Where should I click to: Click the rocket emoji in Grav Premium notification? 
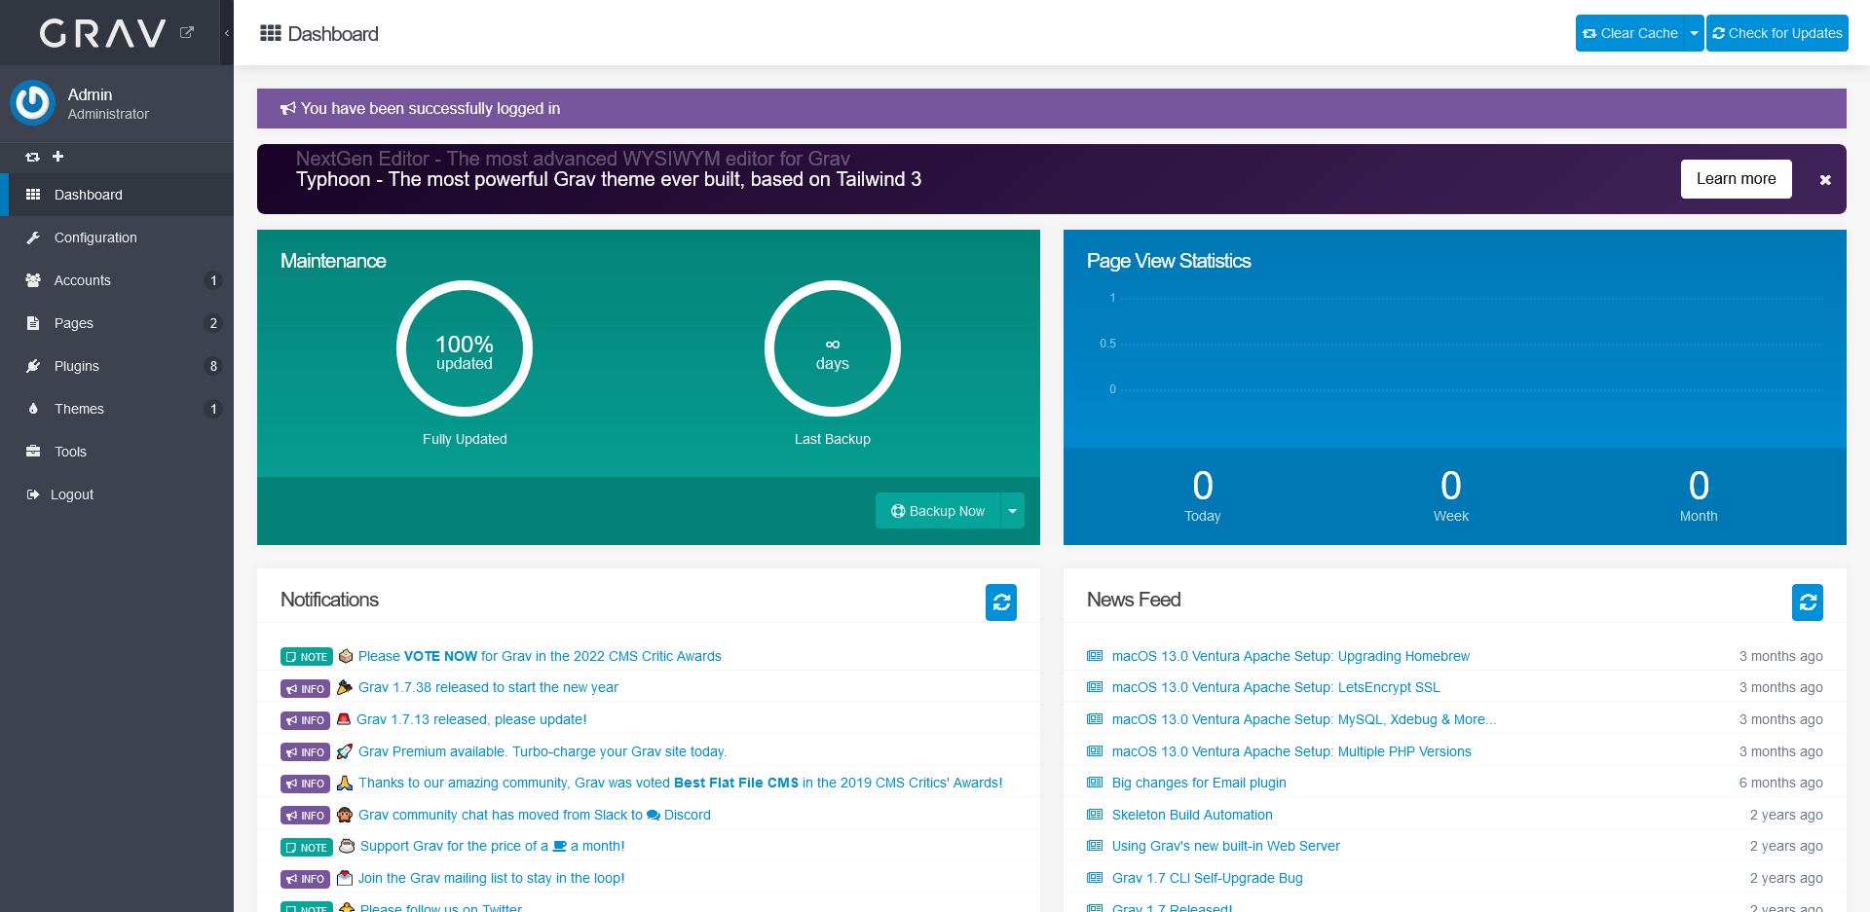(x=345, y=751)
